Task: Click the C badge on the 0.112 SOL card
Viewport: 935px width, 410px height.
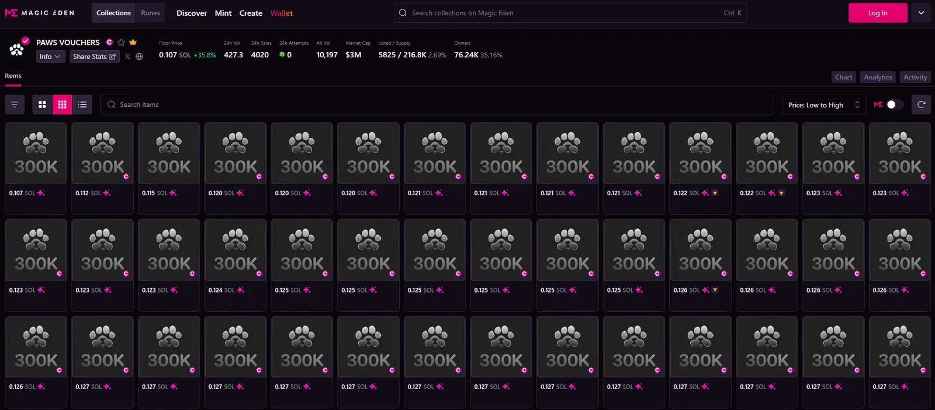Action: pos(126,176)
